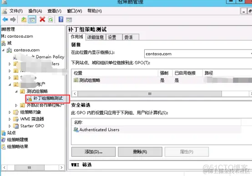Collapse the contoso.com domain tree node
Screen dimensions: 252x176
tap(3, 50)
